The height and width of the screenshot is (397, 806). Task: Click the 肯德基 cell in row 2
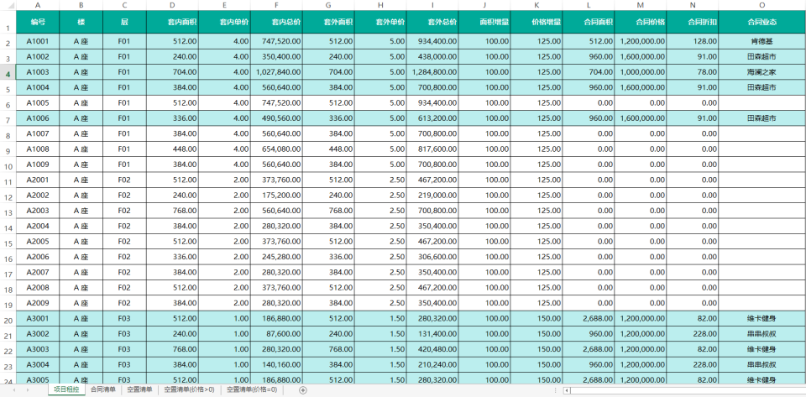click(x=762, y=40)
